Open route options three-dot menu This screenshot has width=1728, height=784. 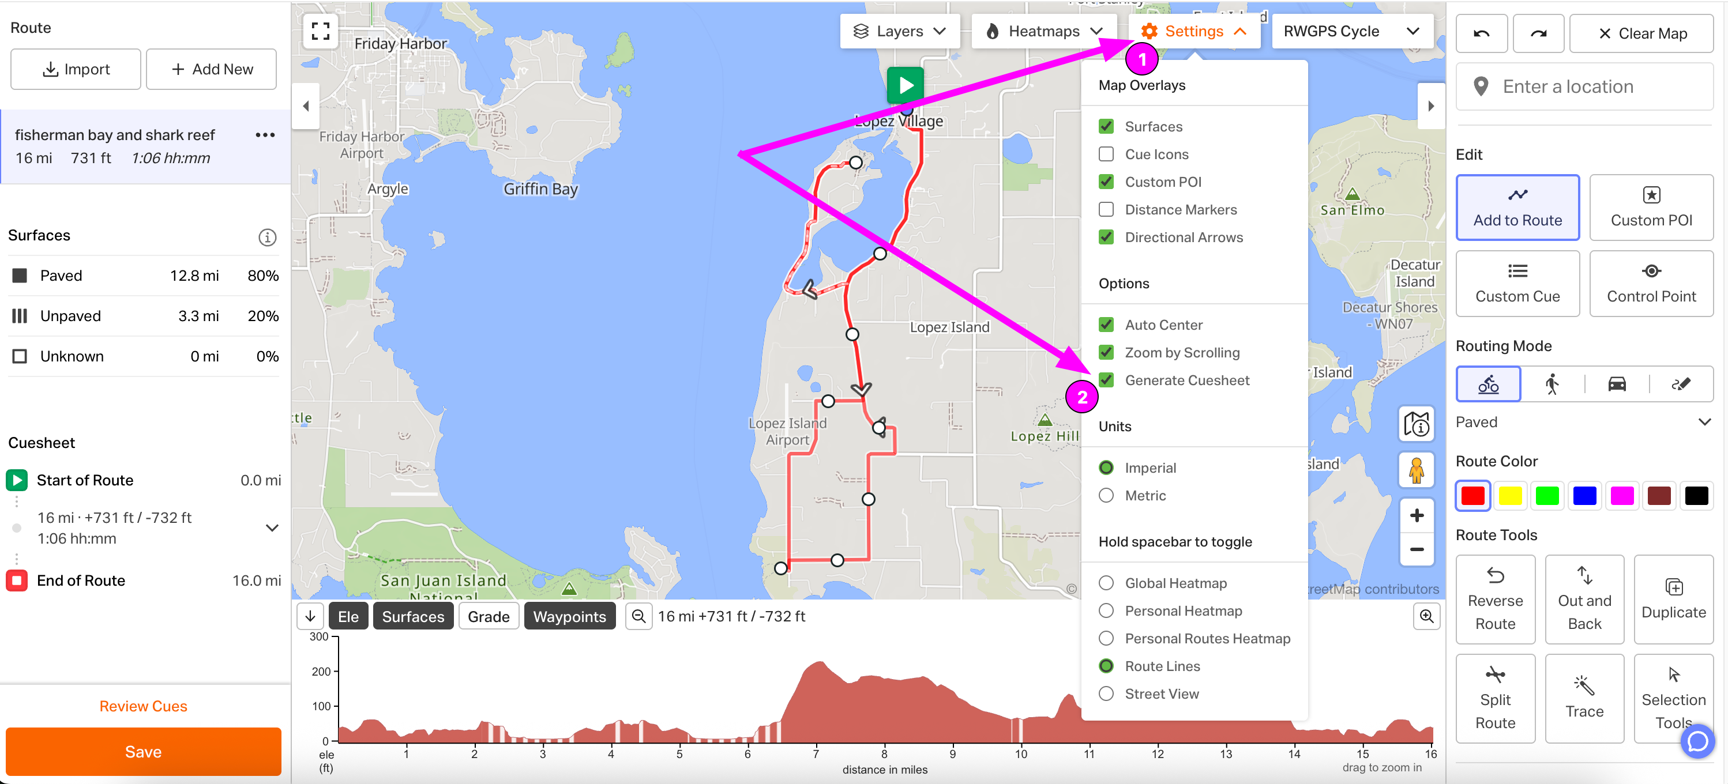[265, 135]
